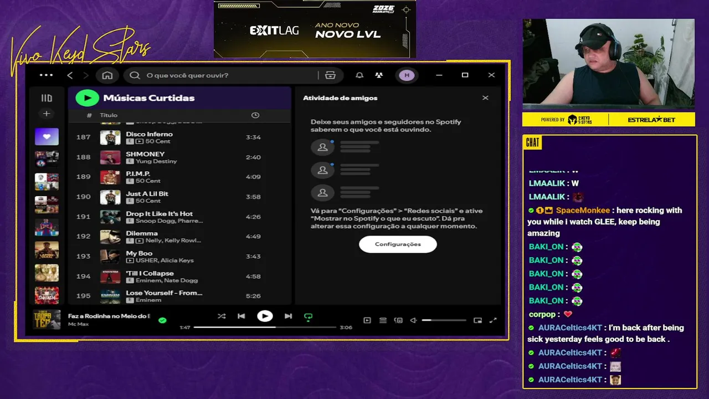
Task: Open the Spotify Home page
Action: 107,75
